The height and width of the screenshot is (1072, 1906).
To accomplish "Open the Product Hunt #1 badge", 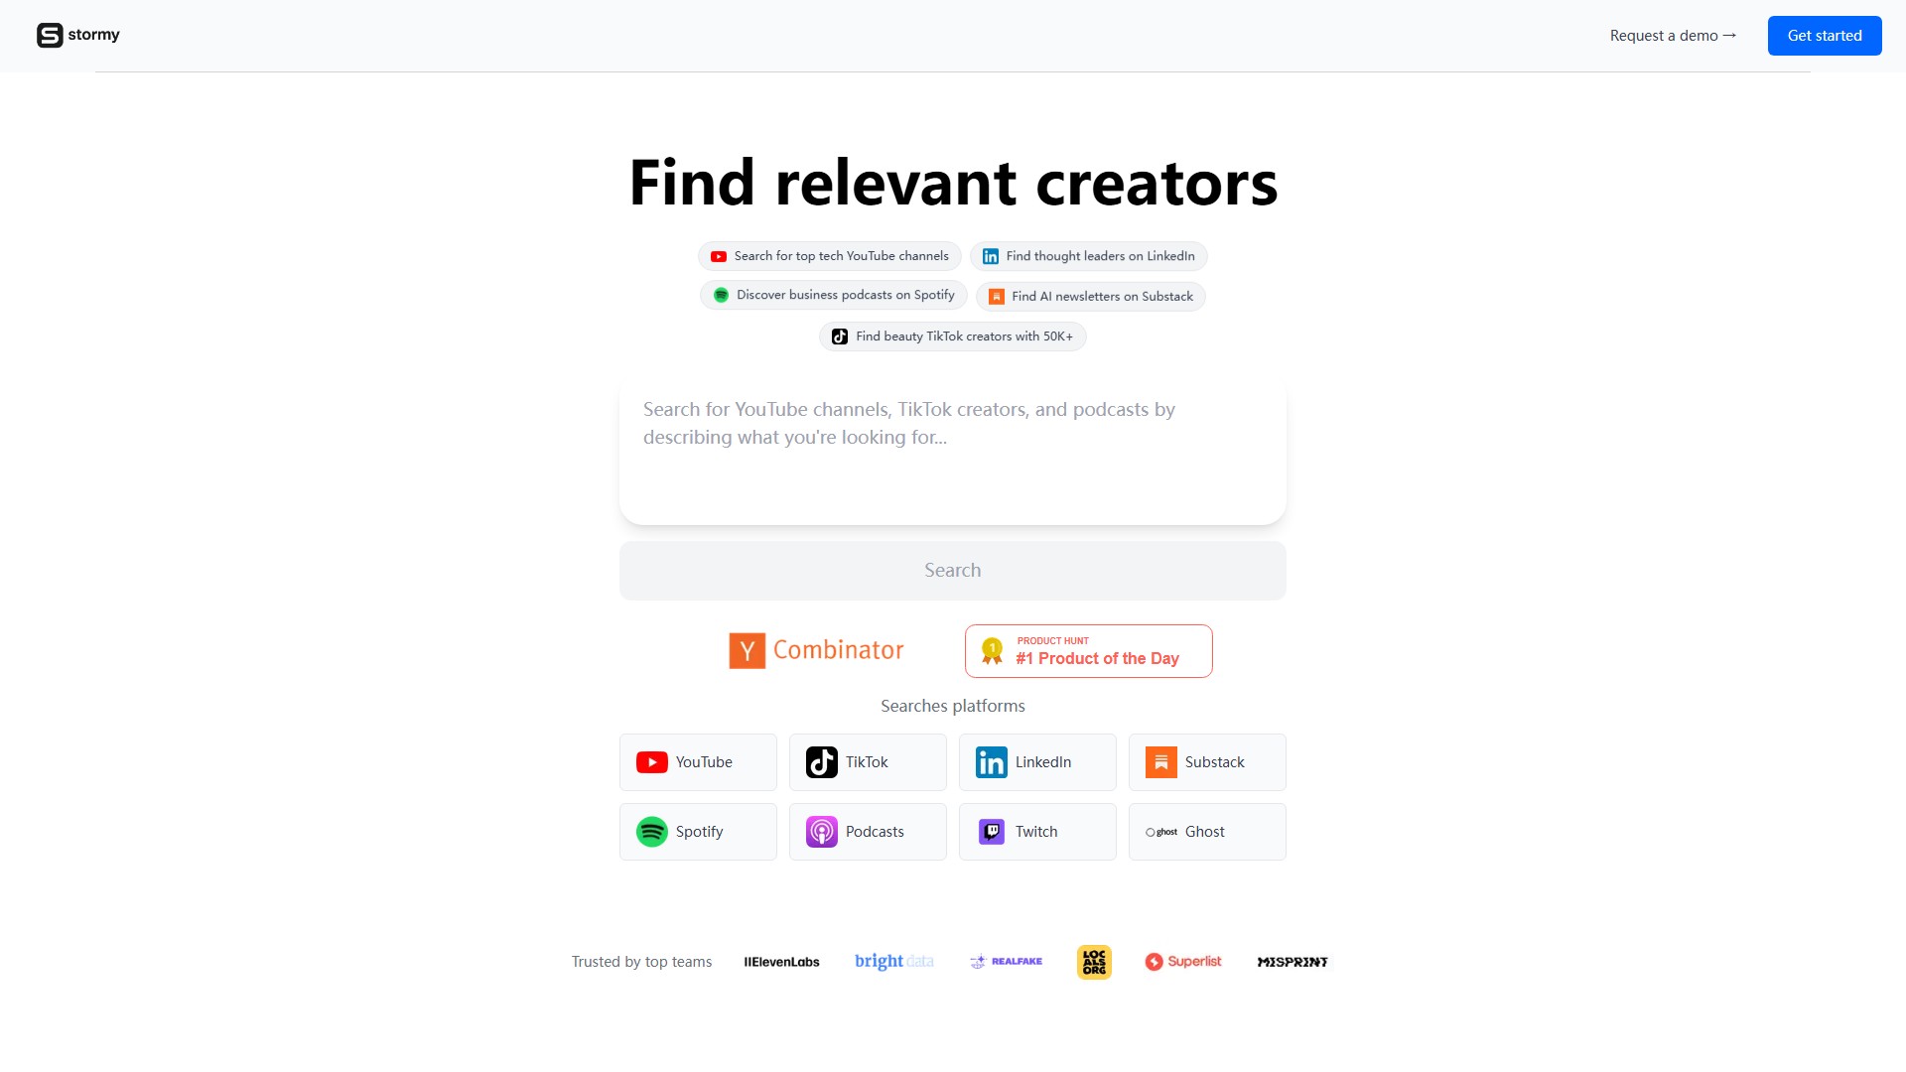I will 1088,651.
